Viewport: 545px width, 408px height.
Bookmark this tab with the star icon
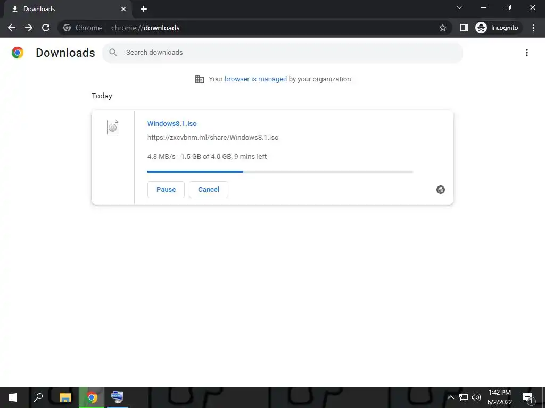pyautogui.click(x=442, y=28)
